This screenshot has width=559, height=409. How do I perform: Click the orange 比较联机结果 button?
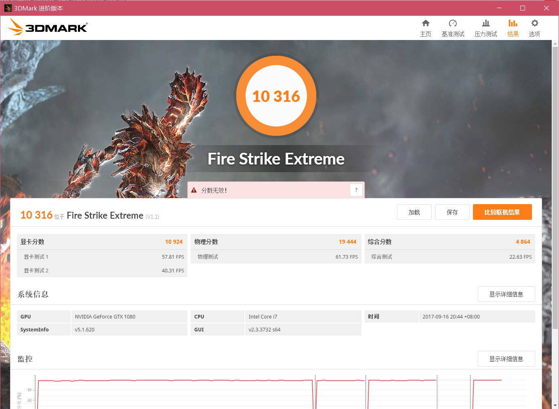(x=502, y=212)
